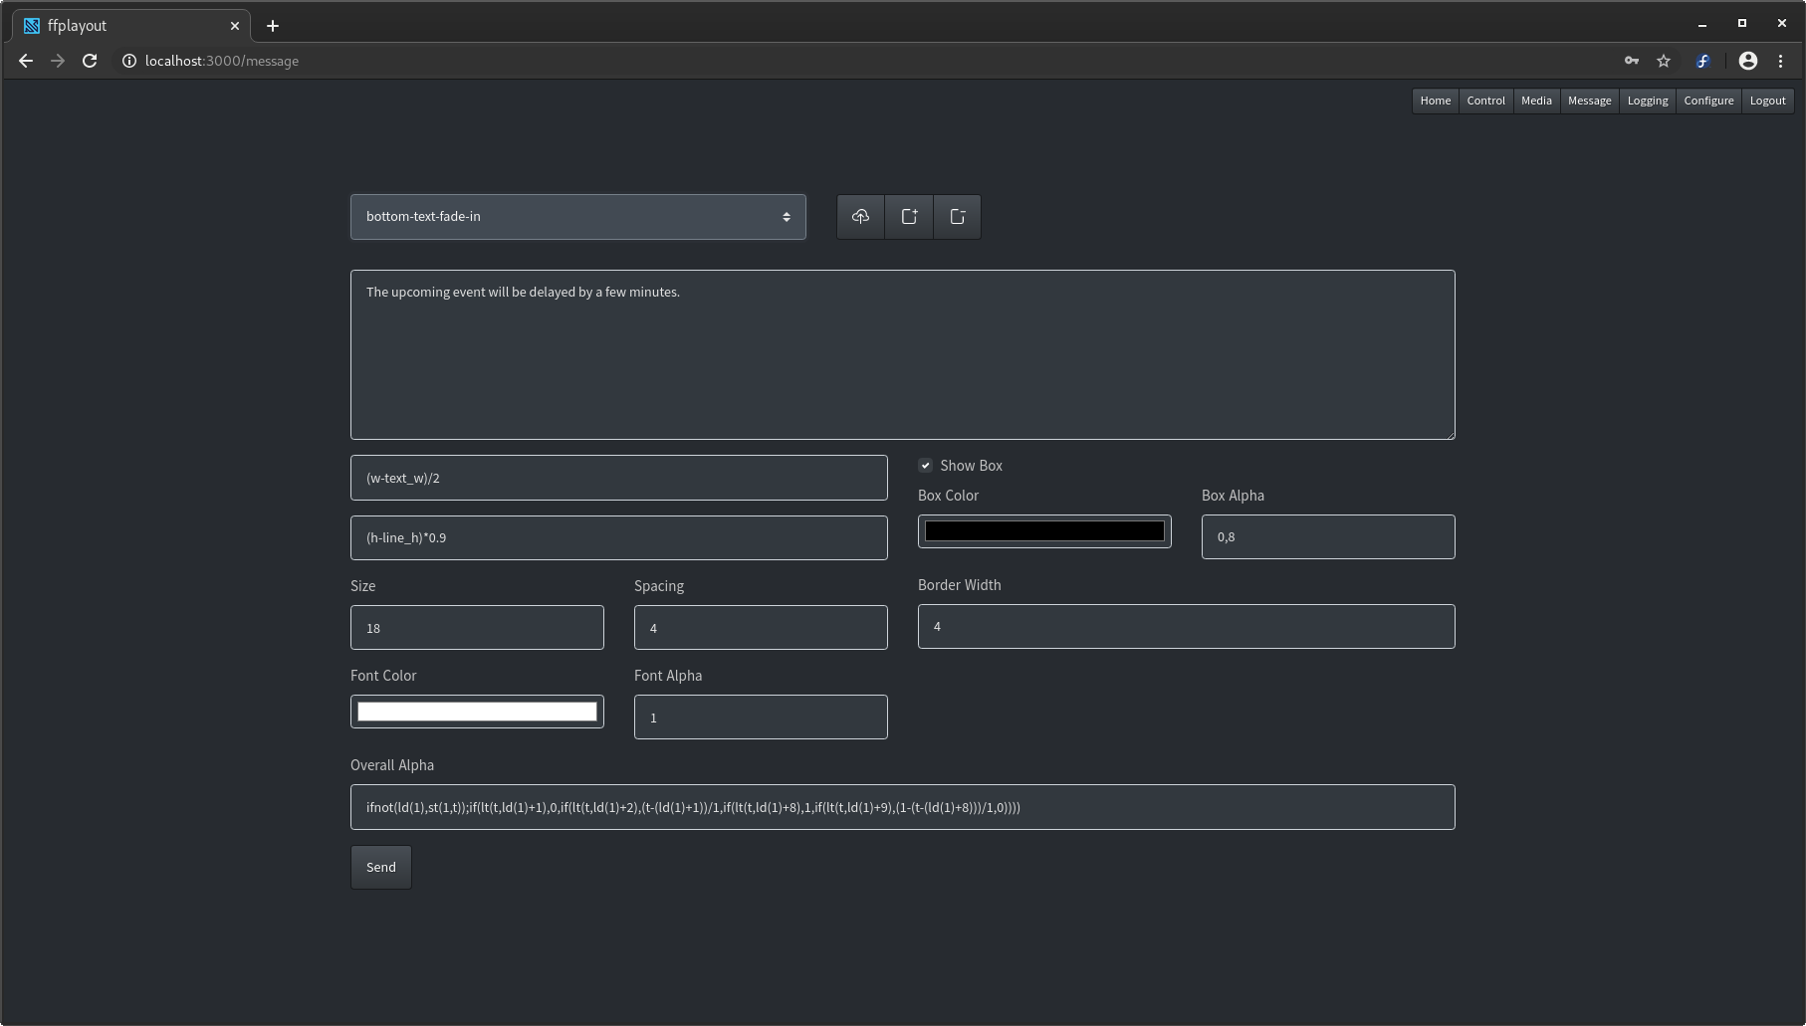Open the saved passwords key icon

click(1632, 61)
